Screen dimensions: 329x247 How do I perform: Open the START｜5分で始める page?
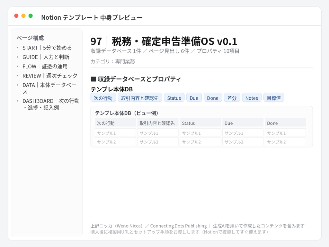tap(47, 48)
